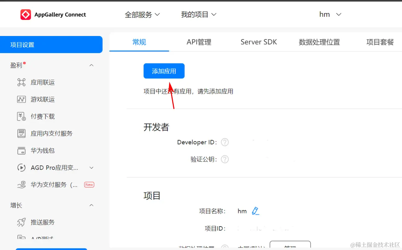Click the Developer ID label

pos(197,142)
